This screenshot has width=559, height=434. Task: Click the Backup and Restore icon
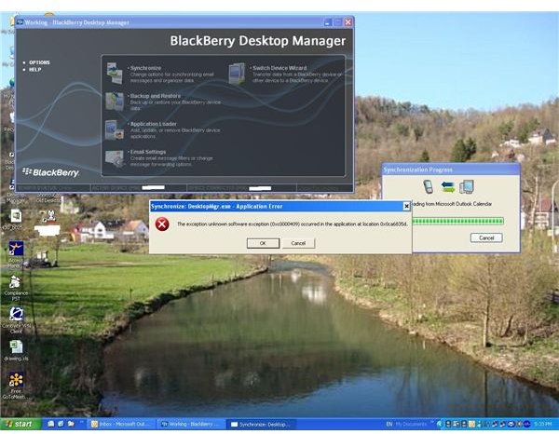pyautogui.click(x=115, y=102)
